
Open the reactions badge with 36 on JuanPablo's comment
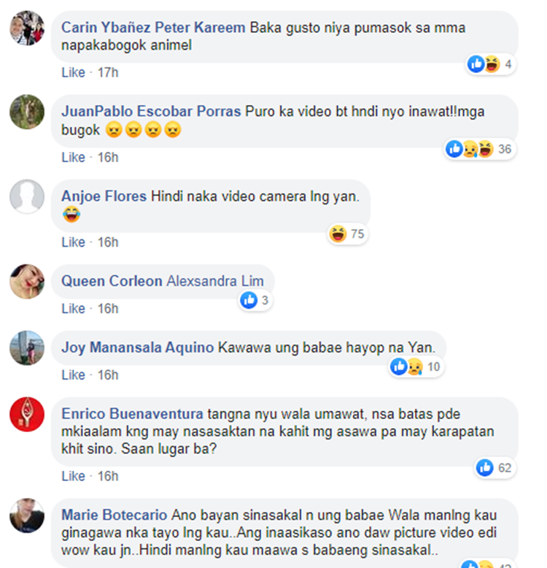pyautogui.click(x=480, y=149)
